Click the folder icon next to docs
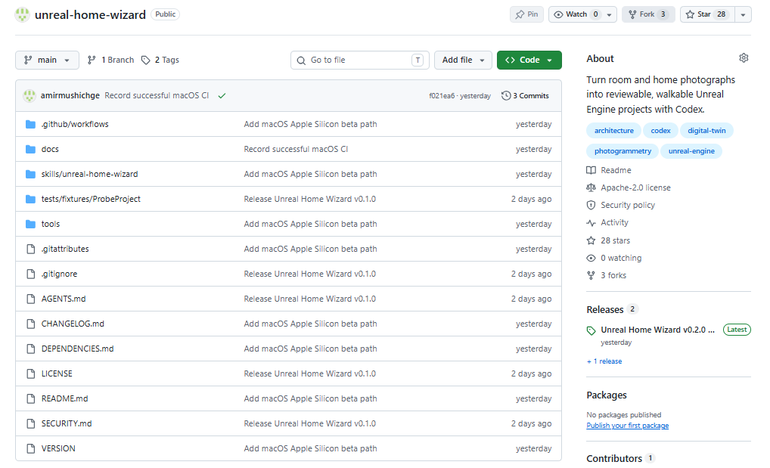Image resolution: width=770 pixels, height=468 pixels. click(30, 149)
